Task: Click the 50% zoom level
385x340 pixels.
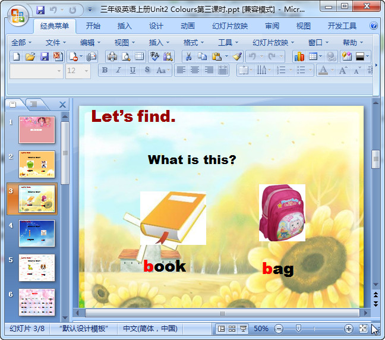Action: [x=261, y=329]
